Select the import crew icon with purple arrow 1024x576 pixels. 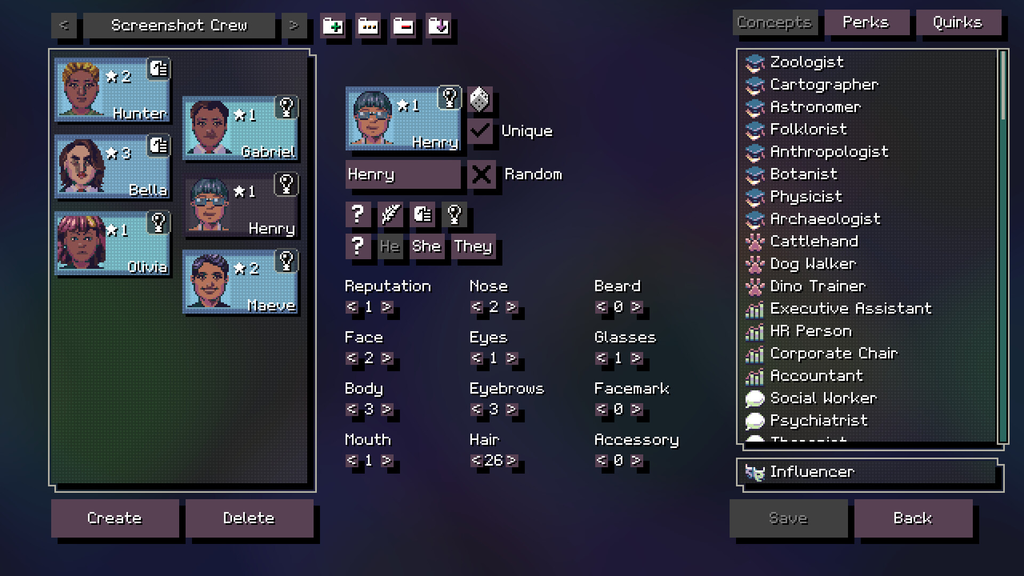pyautogui.click(x=439, y=27)
